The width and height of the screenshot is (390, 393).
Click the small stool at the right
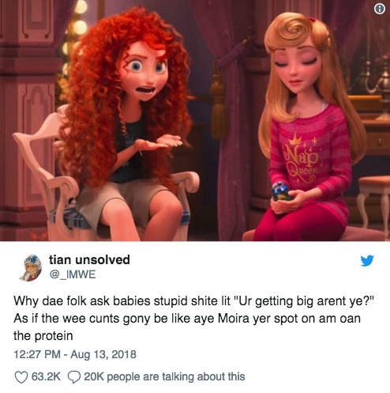374,200
